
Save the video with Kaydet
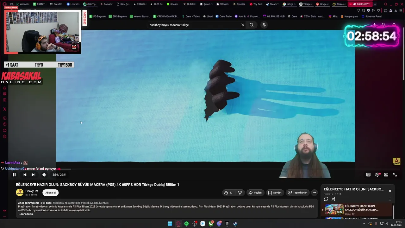[275, 193]
